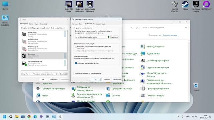Click OK in the speaker properties dialog

click(96, 79)
